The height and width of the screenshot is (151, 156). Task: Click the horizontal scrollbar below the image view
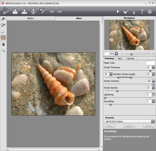click(53, 149)
